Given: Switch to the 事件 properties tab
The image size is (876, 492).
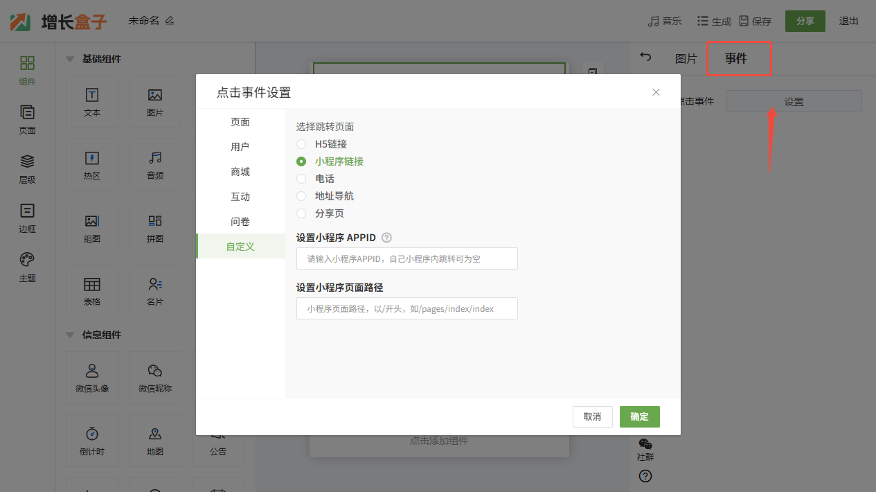Looking at the screenshot, I should [736, 59].
